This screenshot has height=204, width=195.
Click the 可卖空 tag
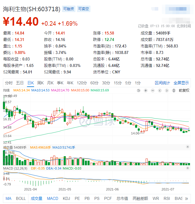pos(84,9)
